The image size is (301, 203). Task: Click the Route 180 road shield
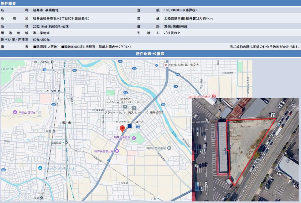138,127
